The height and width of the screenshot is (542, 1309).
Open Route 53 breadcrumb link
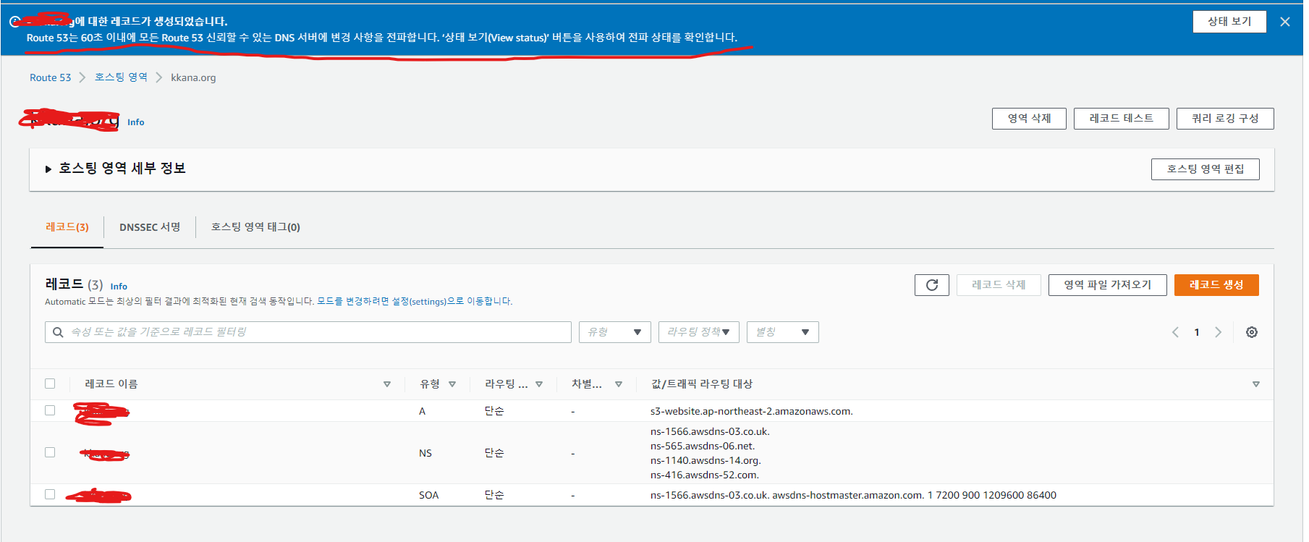point(50,77)
